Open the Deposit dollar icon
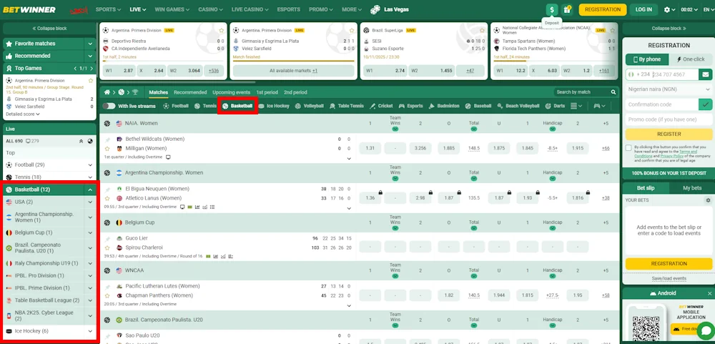The width and height of the screenshot is (715, 344). pyautogui.click(x=552, y=9)
